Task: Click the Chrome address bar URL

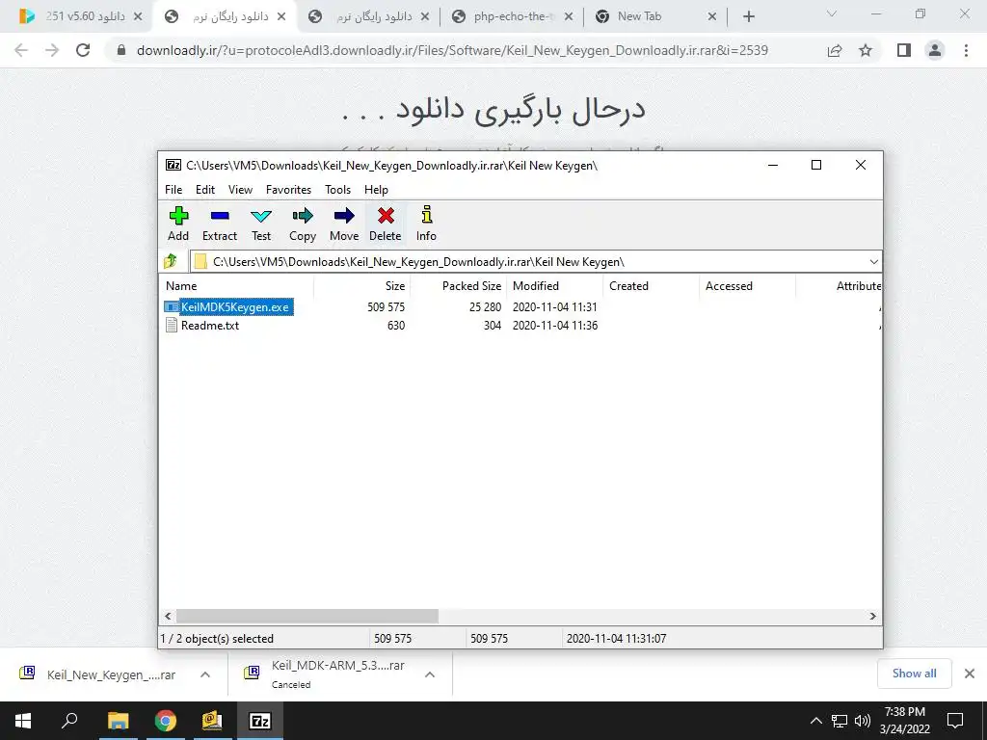Action: point(452,50)
